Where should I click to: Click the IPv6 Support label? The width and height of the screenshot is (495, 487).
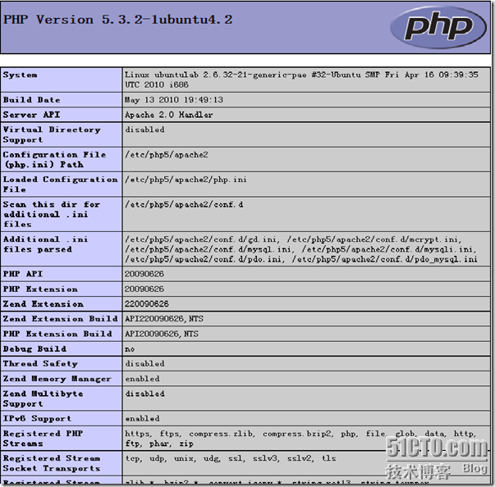(x=37, y=419)
